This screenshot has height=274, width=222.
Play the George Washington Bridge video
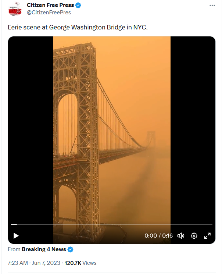click(16, 236)
